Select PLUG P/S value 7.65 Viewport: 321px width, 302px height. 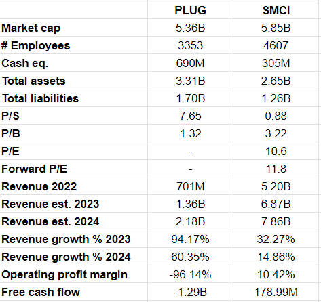(190, 116)
